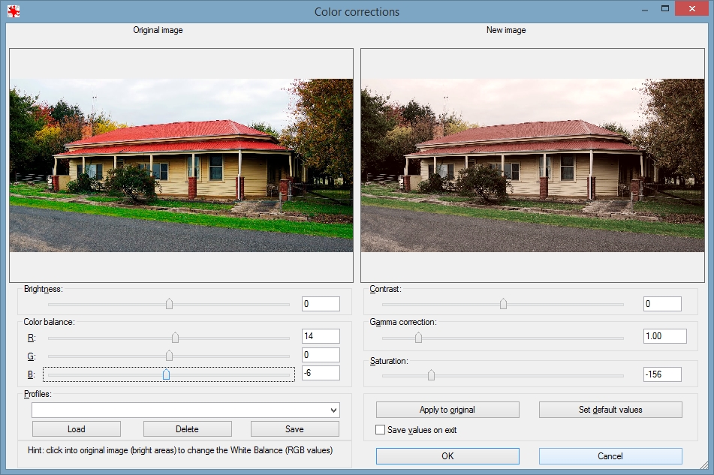714x475 pixels.
Task: Click the Contrast slider handle
Action: 503,304
